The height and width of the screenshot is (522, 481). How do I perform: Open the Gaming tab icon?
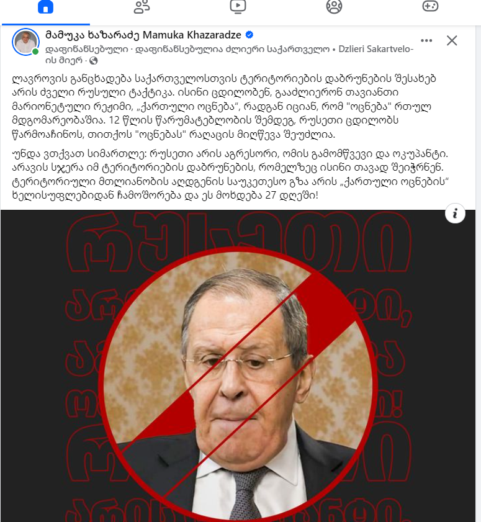pyautogui.click(x=430, y=6)
